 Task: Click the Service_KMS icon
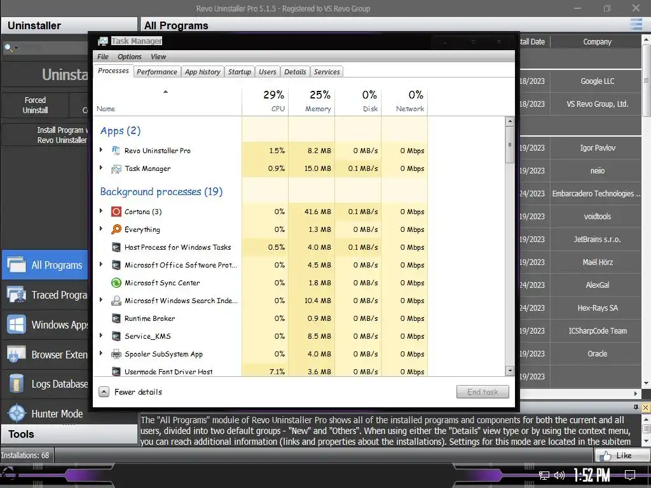click(x=116, y=337)
